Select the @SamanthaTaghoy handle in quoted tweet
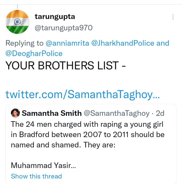The image size is (182, 184). click(x=117, y=113)
